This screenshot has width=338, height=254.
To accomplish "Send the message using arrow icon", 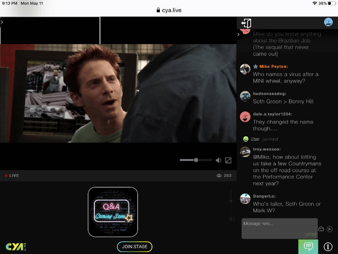I will 330,229.
